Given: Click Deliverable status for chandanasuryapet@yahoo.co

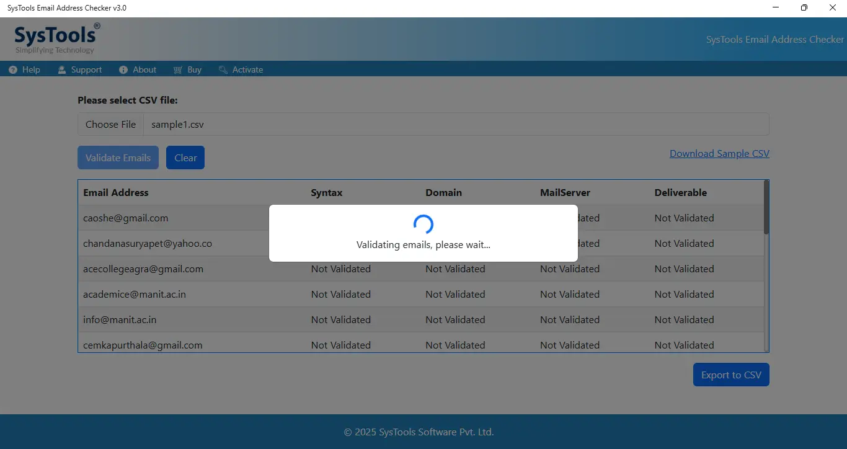Looking at the screenshot, I should click(685, 244).
